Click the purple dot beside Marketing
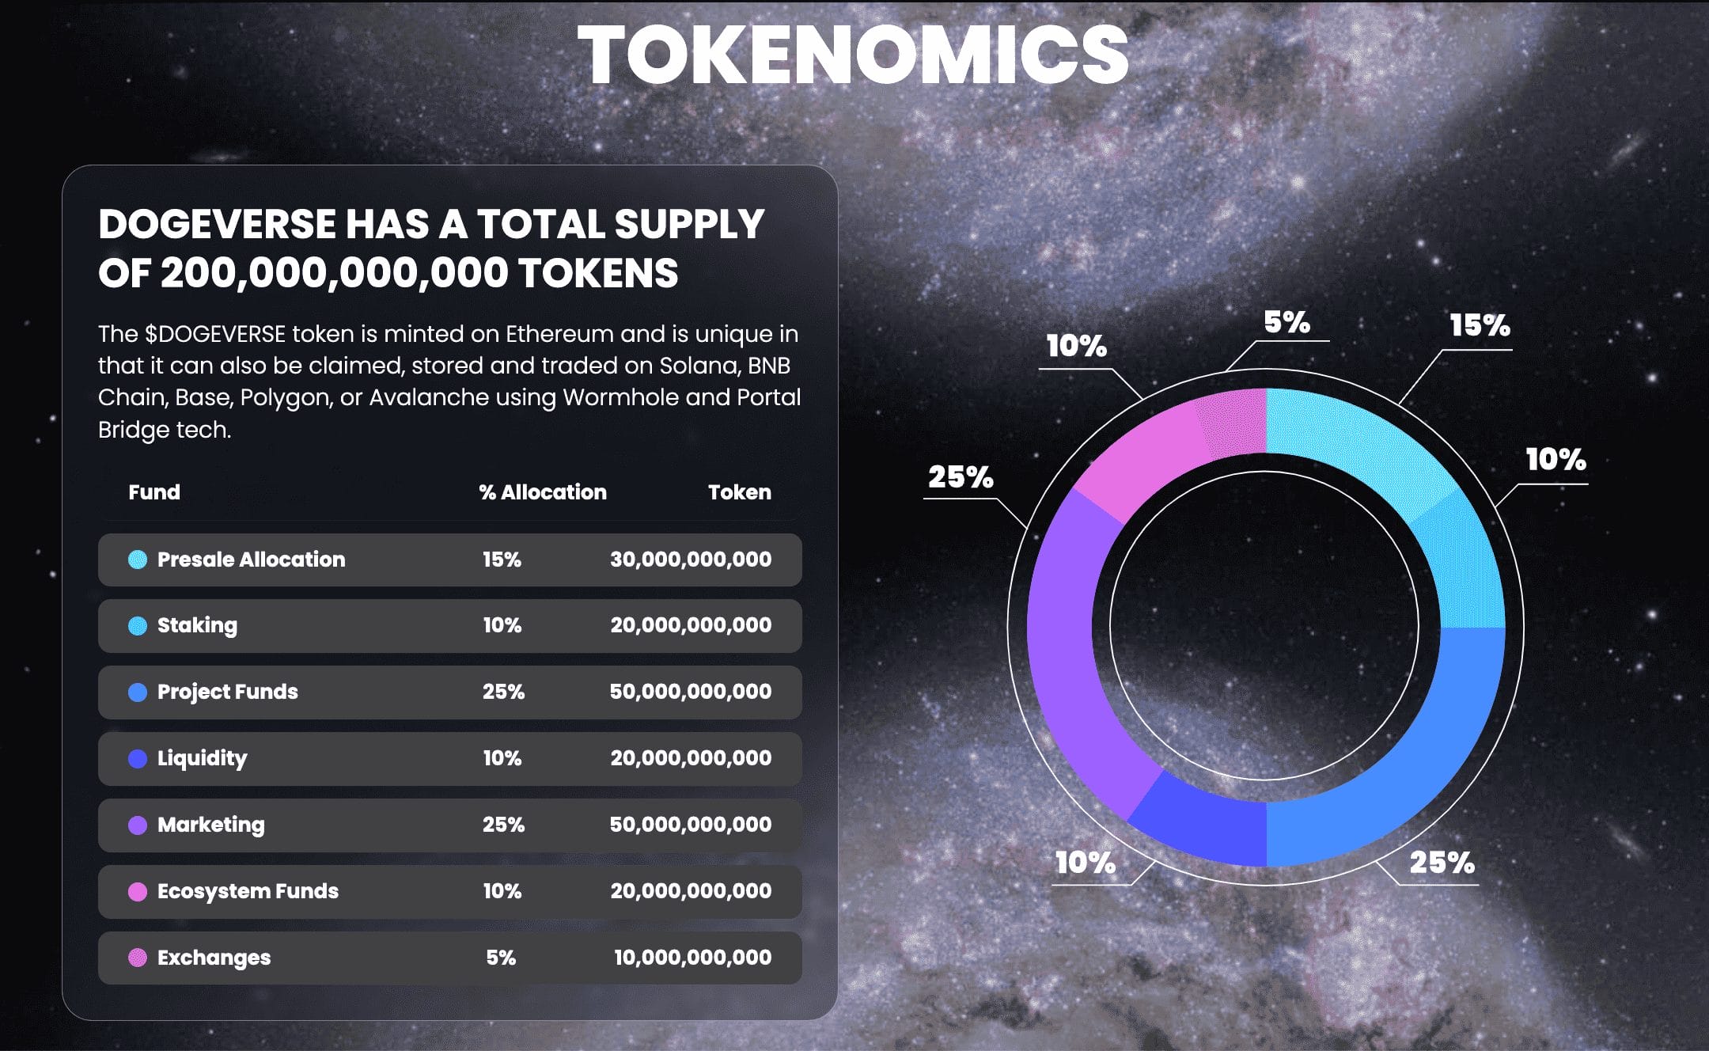Image resolution: width=1709 pixels, height=1051 pixels. pyautogui.click(x=138, y=825)
